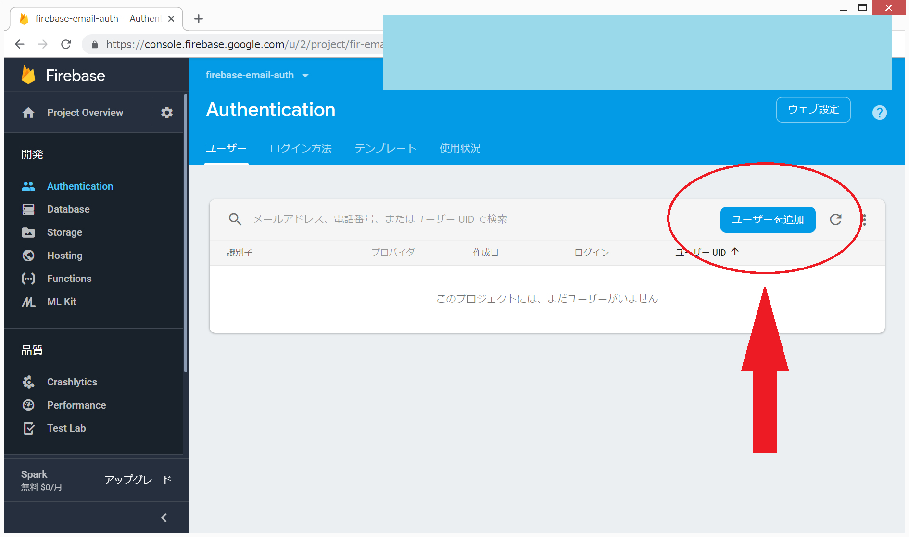Click the refresh users list icon

tap(836, 219)
